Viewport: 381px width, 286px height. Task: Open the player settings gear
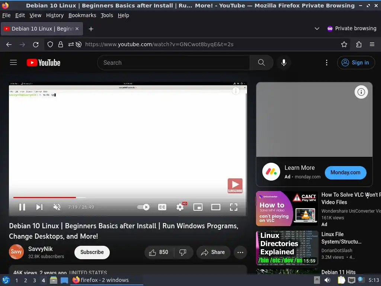click(x=180, y=207)
